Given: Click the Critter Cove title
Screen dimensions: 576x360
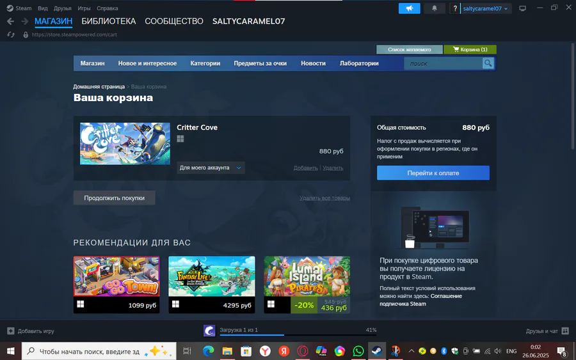Looking at the screenshot, I should (x=197, y=127).
